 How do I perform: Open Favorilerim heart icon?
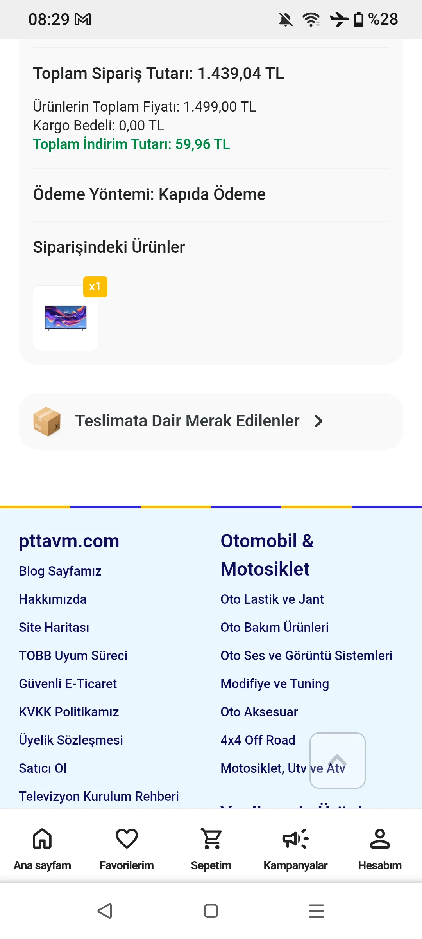pyautogui.click(x=127, y=839)
